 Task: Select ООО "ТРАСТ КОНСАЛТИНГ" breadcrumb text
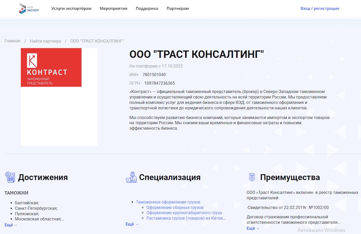[x=97, y=41]
